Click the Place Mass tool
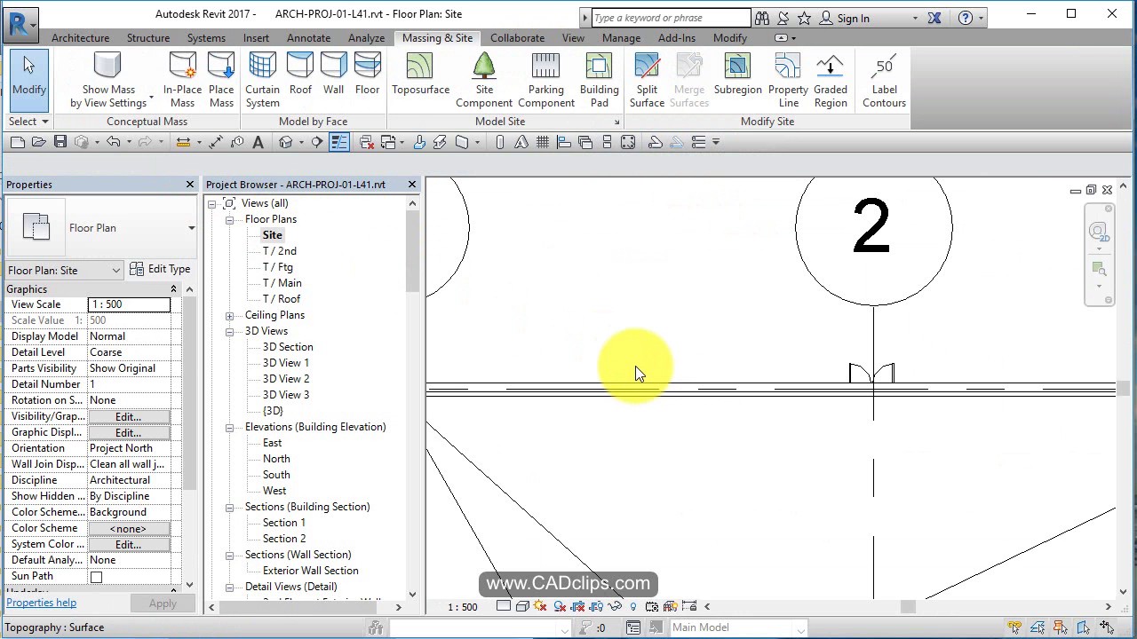This screenshot has width=1137, height=639. 221,81
